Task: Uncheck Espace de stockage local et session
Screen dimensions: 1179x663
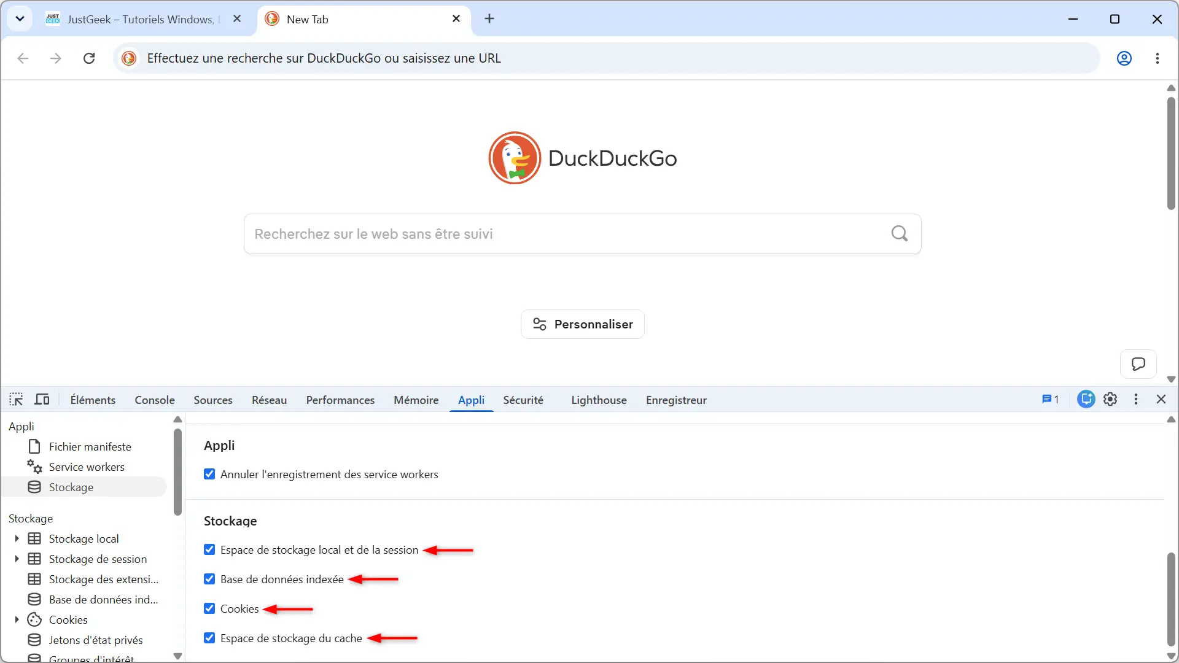Action: (209, 550)
